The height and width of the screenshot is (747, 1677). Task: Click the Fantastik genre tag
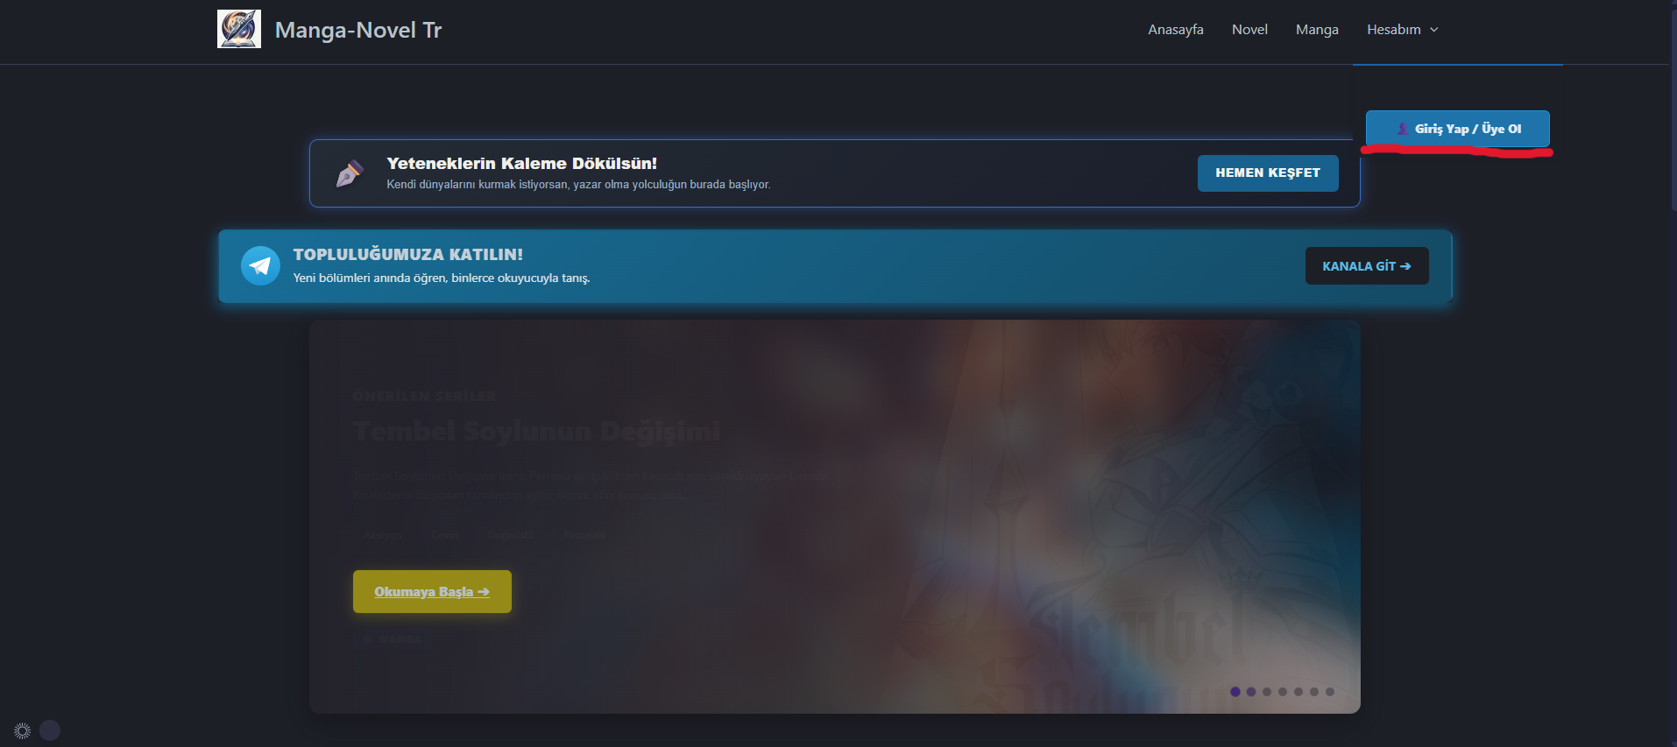[584, 535]
